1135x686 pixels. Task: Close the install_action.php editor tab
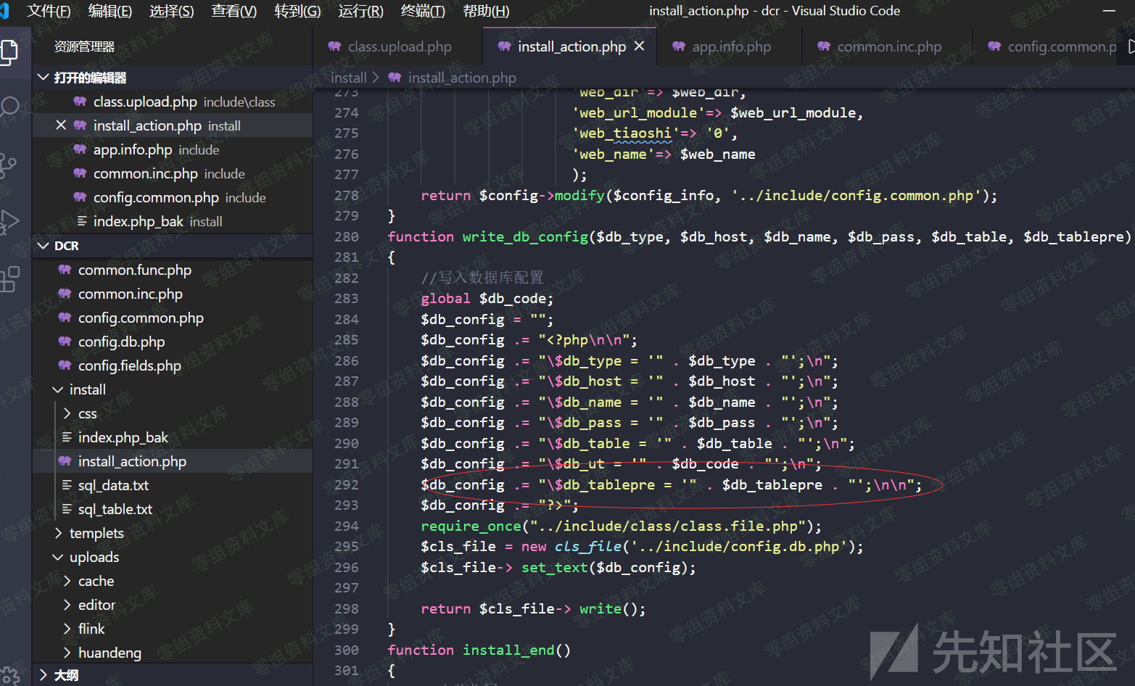pos(639,46)
